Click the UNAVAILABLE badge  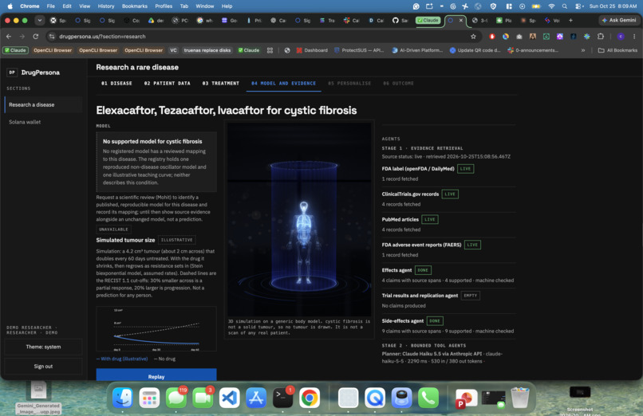pyautogui.click(x=113, y=230)
